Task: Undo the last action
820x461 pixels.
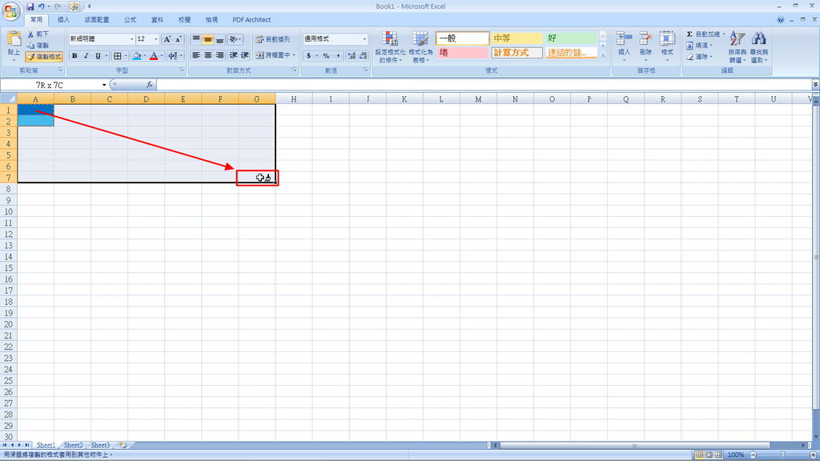Action: coord(42,6)
